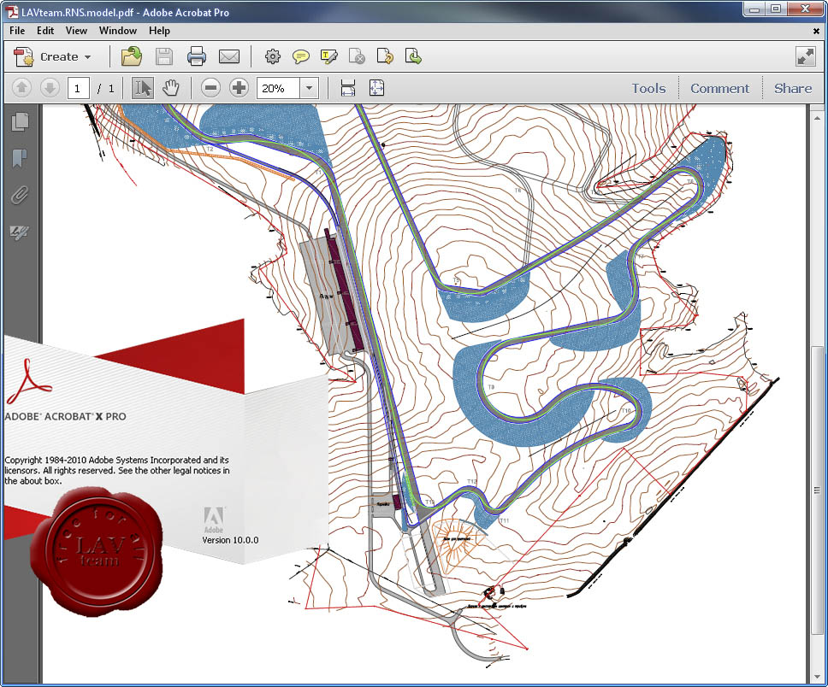Click the scrollbar down arrow
The width and height of the screenshot is (828, 687).
[x=817, y=676]
